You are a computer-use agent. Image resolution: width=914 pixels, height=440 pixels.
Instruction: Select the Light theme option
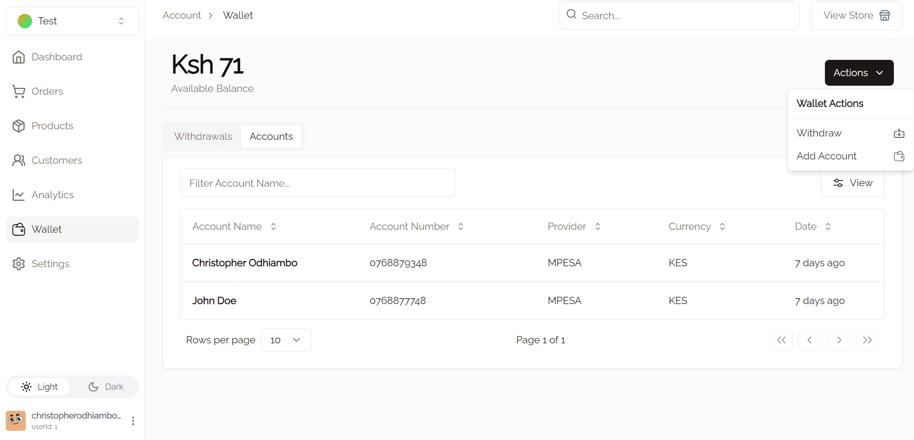tap(40, 387)
